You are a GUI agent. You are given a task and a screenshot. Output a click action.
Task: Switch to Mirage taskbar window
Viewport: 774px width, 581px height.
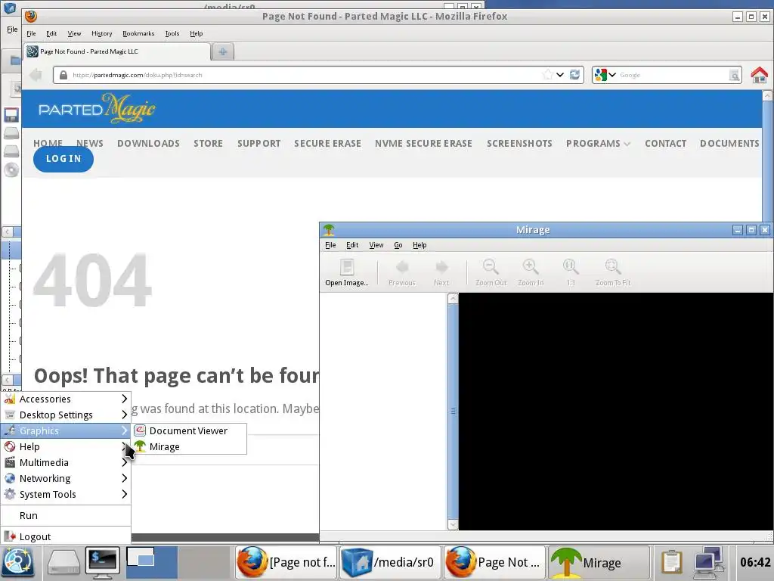[x=599, y=563]
